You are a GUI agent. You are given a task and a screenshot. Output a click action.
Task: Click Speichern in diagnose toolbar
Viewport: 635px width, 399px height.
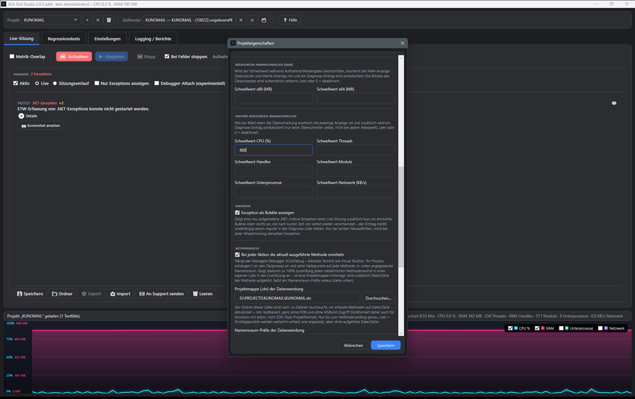(x=30, y=294)
